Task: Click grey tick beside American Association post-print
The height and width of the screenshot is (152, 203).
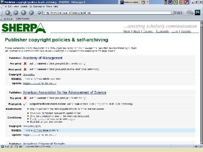Action: tap(25, 104)
